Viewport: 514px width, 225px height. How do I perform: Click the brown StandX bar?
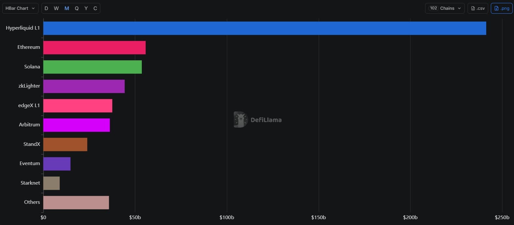pyautogui.click(x=65, y=144)
